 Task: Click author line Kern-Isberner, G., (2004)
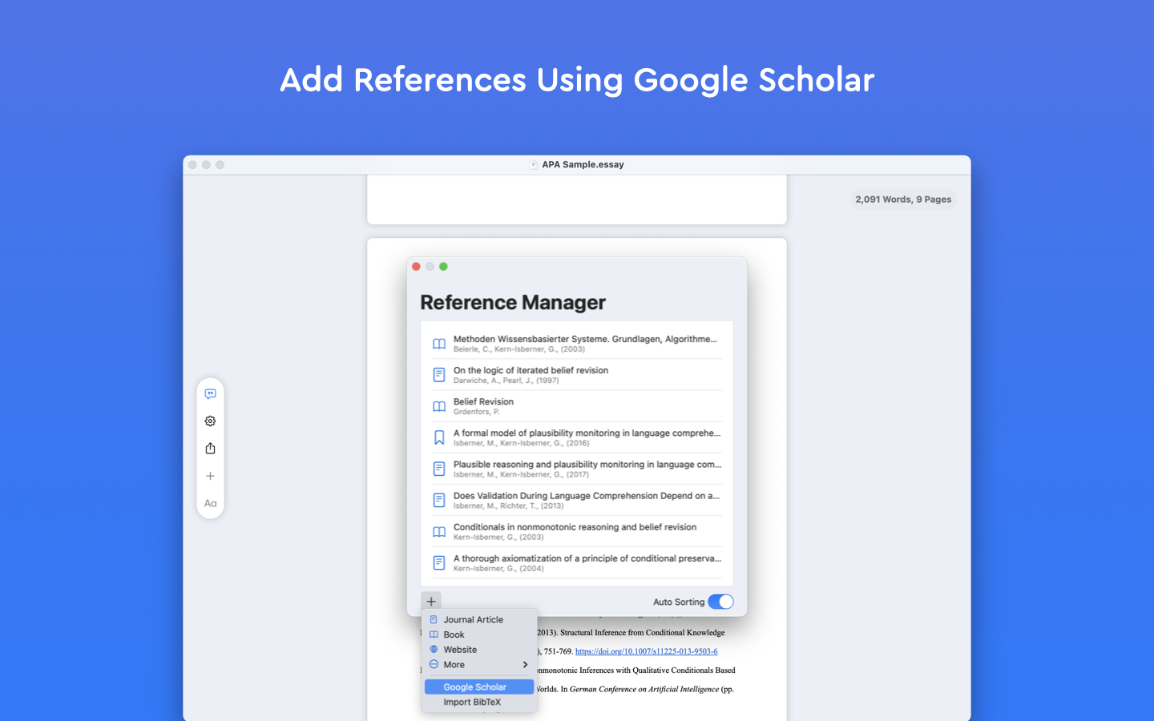(x=498, y=568)
